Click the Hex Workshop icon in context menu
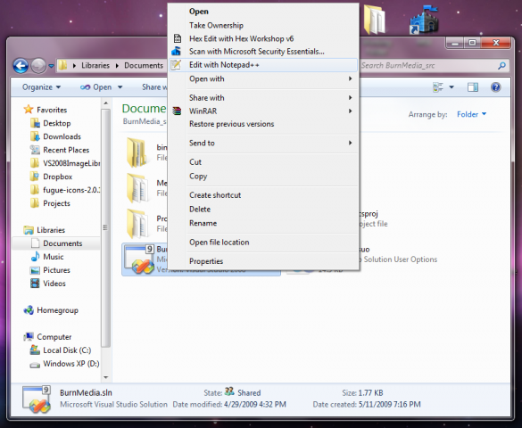This screenshot has height=428, width=522. (178, 38)
